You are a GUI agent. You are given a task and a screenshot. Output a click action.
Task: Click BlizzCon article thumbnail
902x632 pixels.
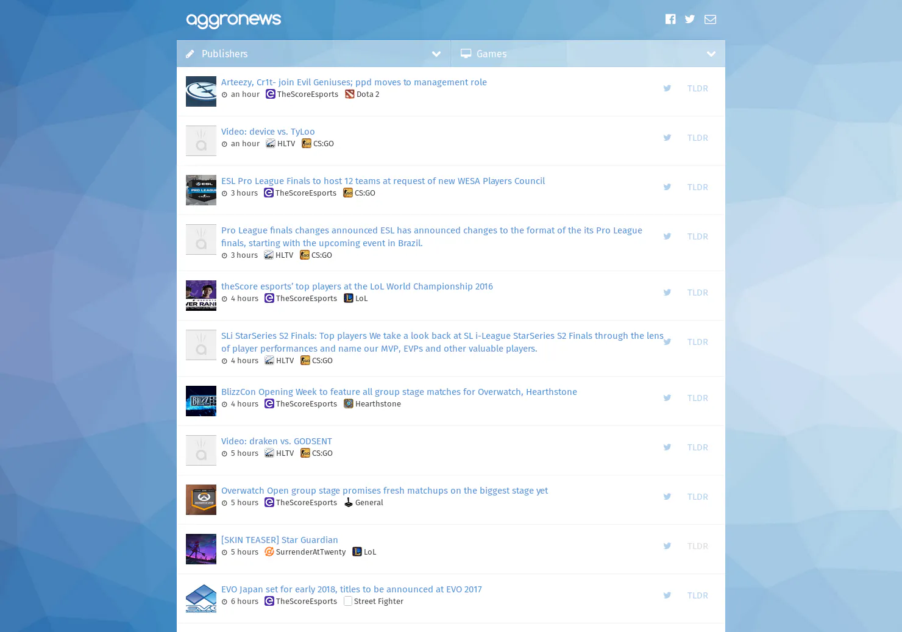coord(201,401)
